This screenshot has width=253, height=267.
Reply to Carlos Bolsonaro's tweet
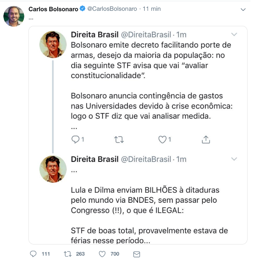tap(34, 254)
